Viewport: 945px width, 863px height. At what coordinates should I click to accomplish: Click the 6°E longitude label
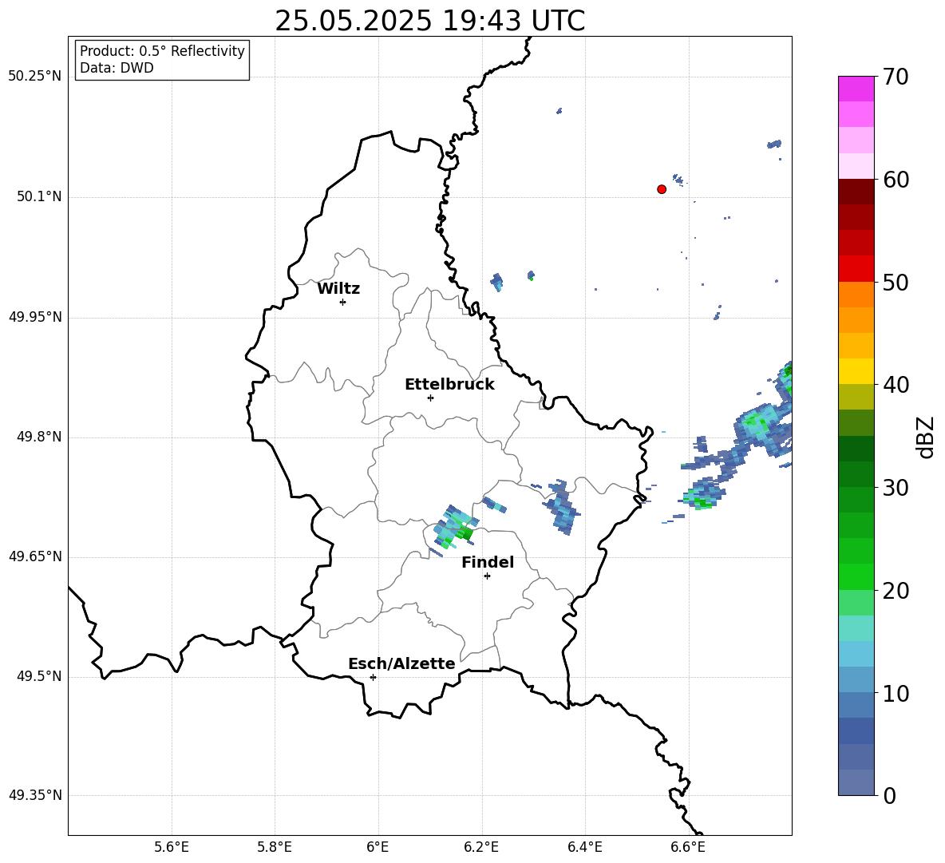click(378, 847)
